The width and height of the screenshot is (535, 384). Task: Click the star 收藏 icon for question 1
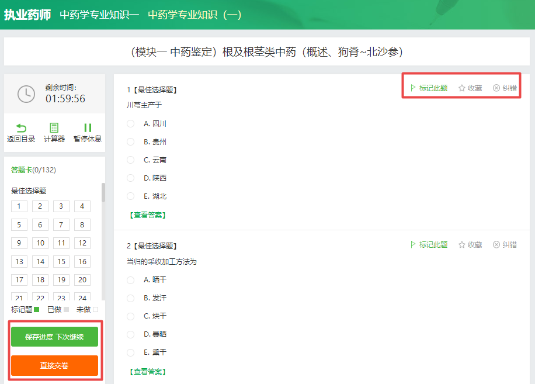click(462, 88)
